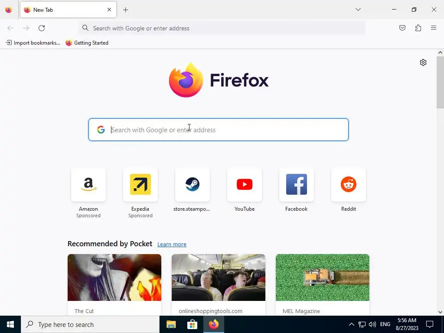This screenshot has width=444, height=333.
Task: Open the clock showing 5:56 AM
Action: [407, 324]
